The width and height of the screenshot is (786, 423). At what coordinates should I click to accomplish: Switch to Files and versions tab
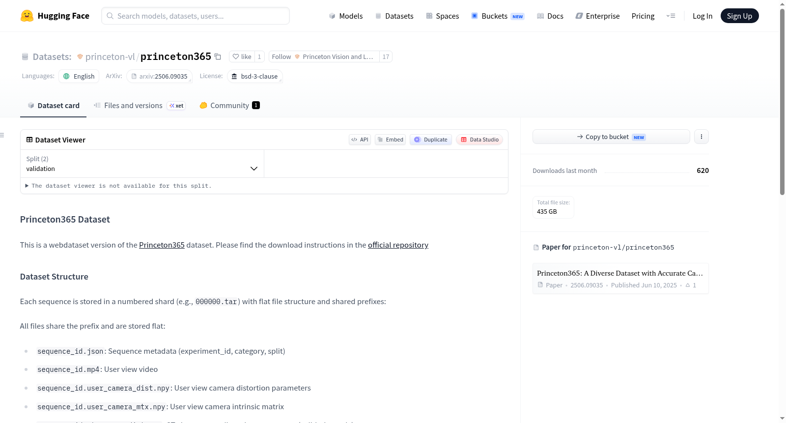tap(140, 105)
